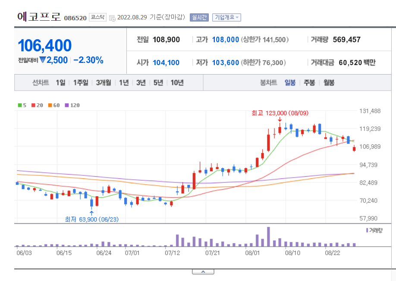Click the 최저 63,900 (06/23) marker
396x281 pixels.
tap(92, 219)
